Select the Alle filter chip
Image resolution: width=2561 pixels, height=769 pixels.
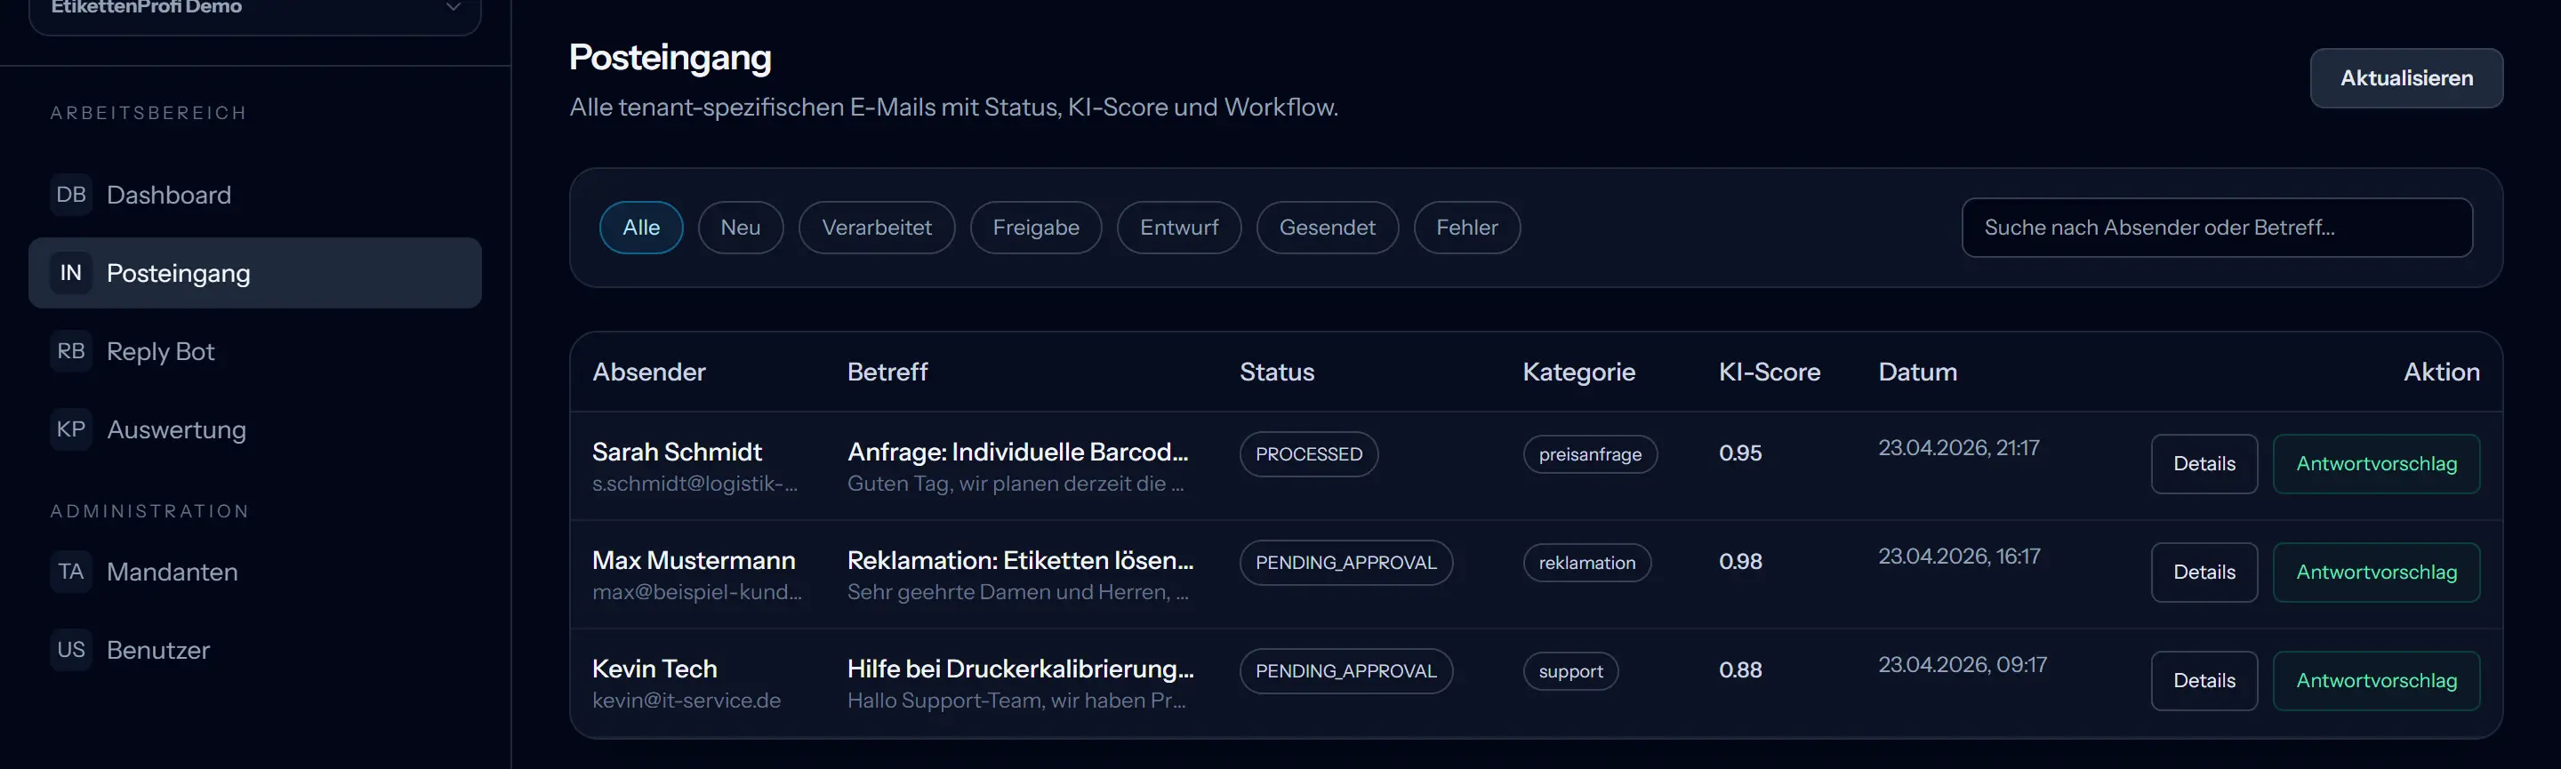point(641,228)
